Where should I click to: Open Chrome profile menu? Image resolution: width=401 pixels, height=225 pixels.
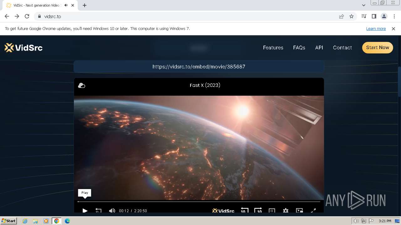[384, 16]
